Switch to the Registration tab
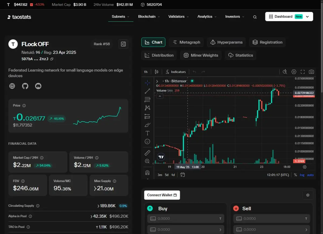Screen dimensions: 323x234 click(268, 42)
